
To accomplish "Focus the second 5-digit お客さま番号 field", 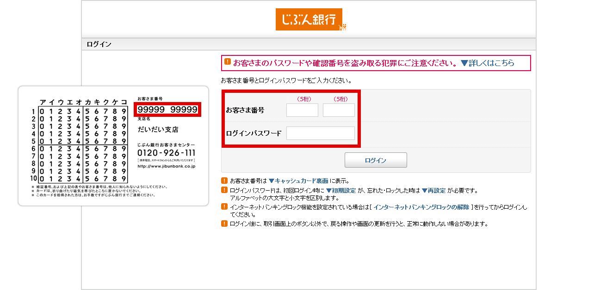I will click(339, 110).
